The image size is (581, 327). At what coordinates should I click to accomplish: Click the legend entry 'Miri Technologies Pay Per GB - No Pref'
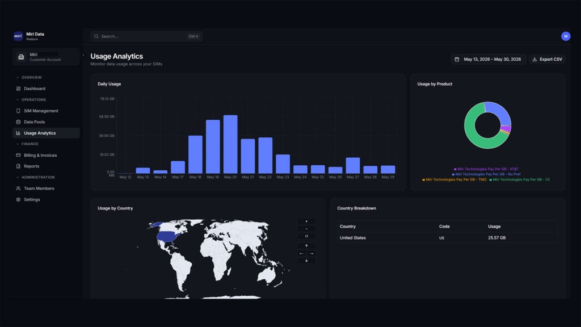point(486,174)
